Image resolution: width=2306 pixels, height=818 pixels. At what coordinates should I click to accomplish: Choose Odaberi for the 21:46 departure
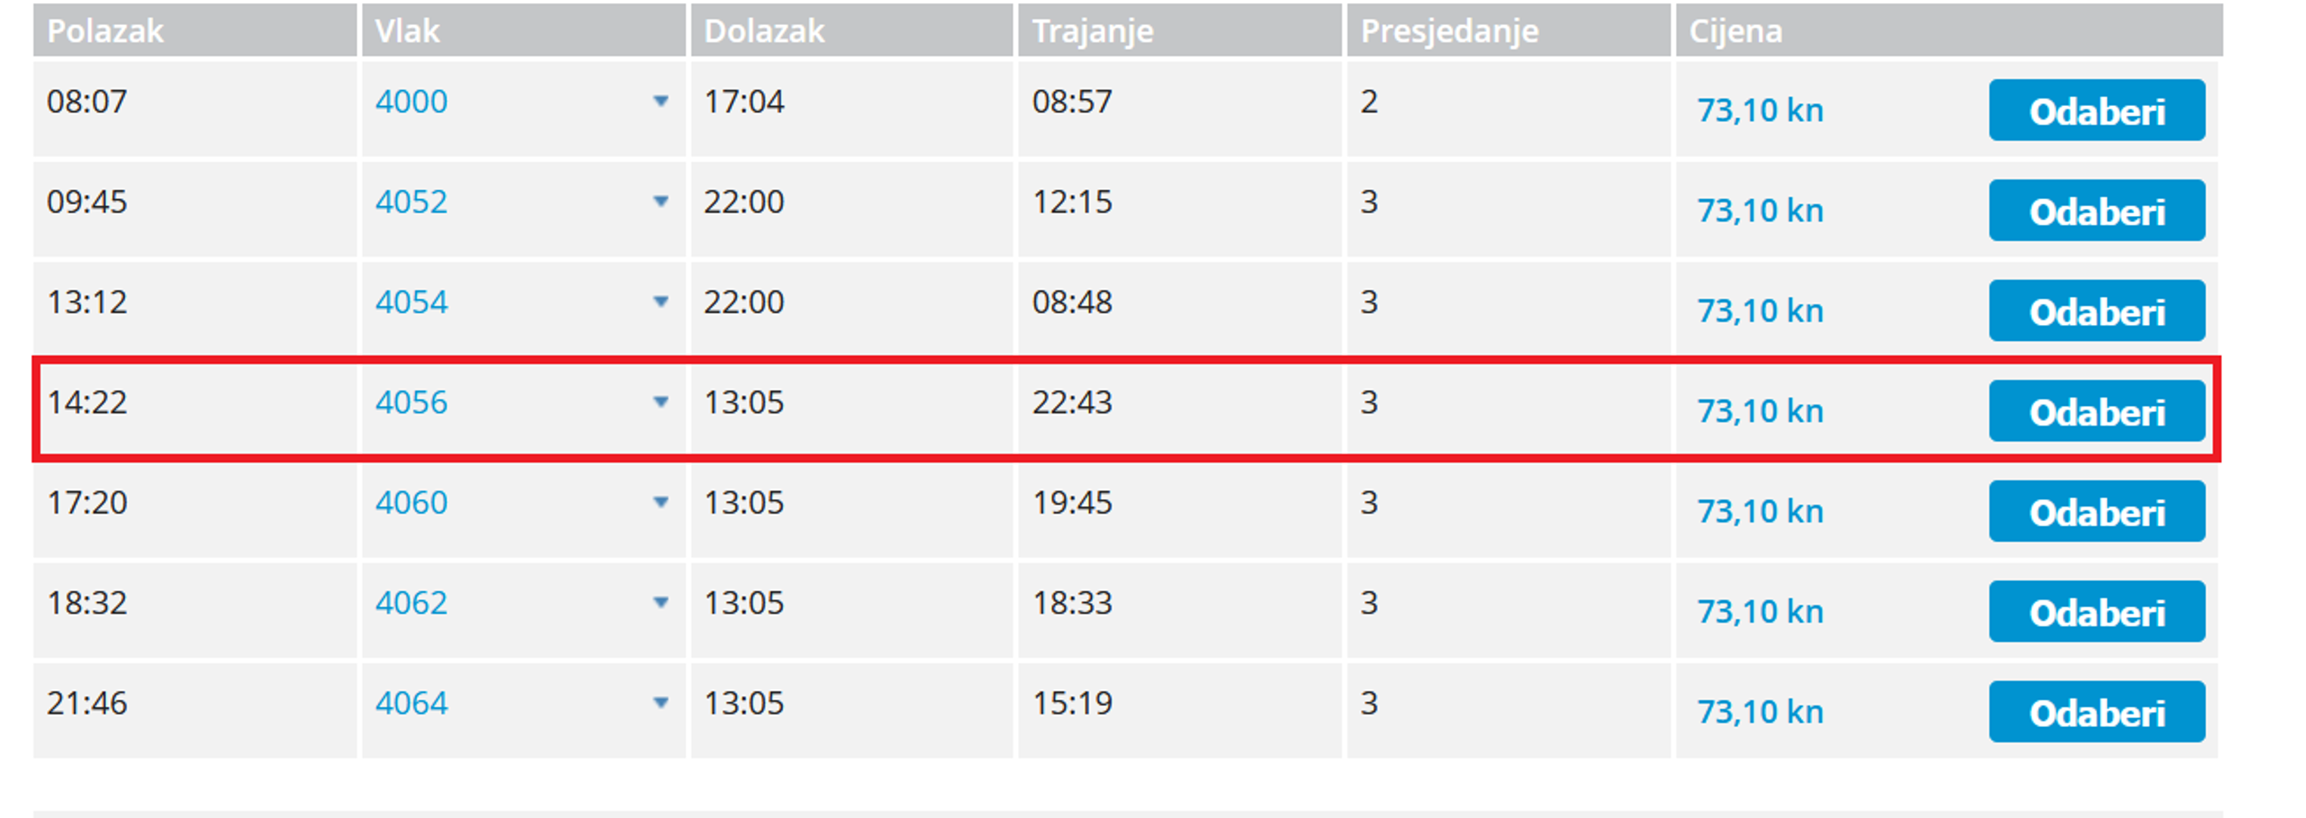2096,711
